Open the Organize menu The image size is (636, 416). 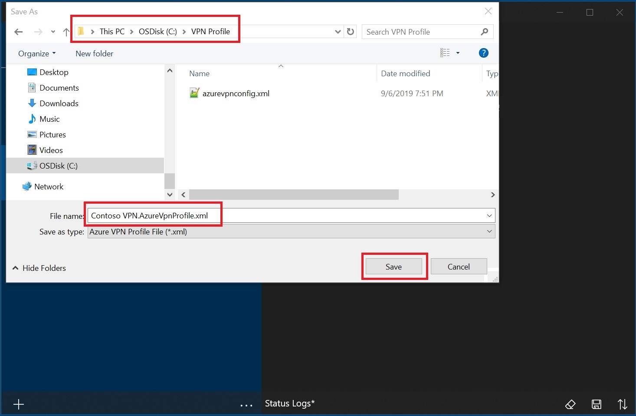pos(37,53)
